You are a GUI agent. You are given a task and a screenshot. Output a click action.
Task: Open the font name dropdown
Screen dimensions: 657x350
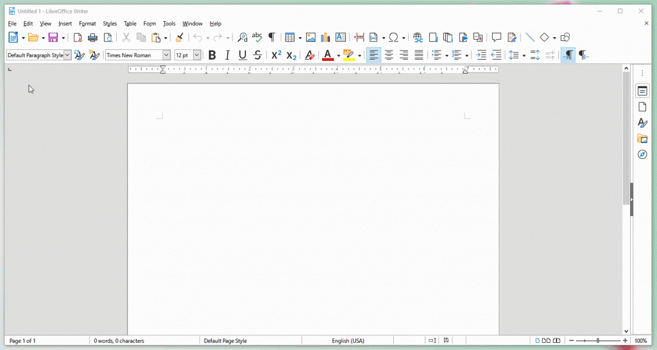166,55
